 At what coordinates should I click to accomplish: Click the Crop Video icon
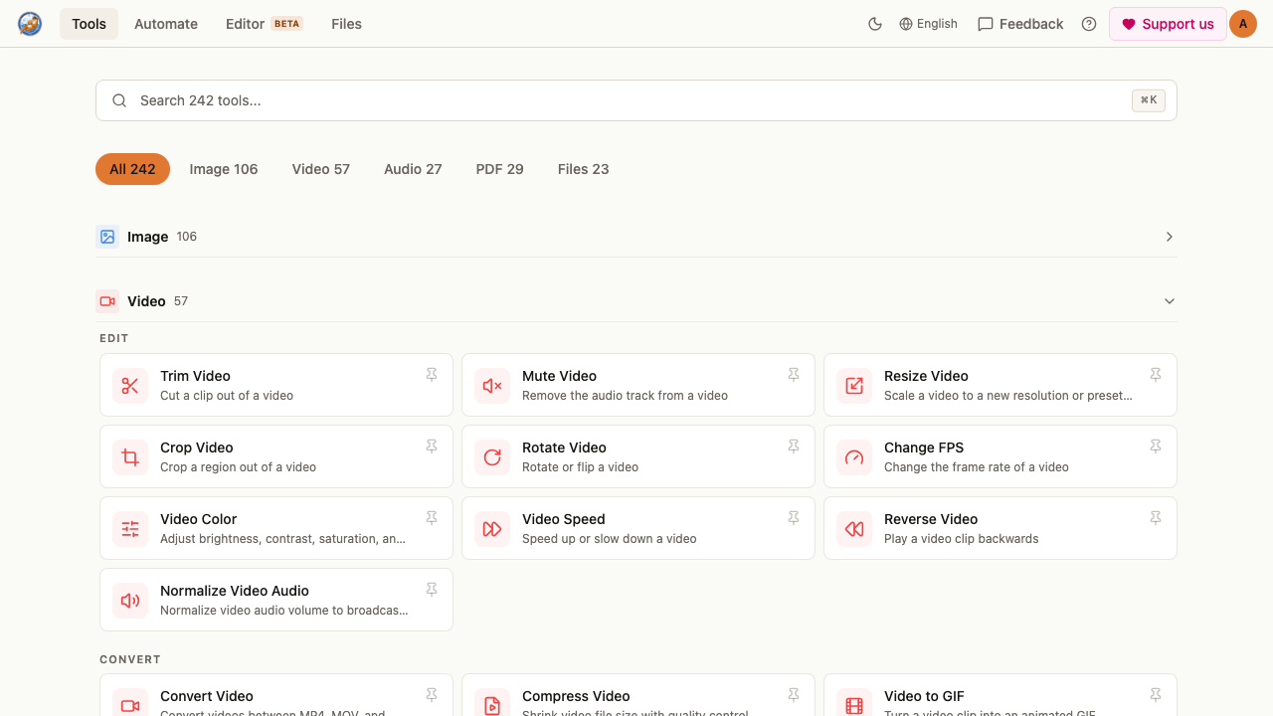click(x=130, y=456)
